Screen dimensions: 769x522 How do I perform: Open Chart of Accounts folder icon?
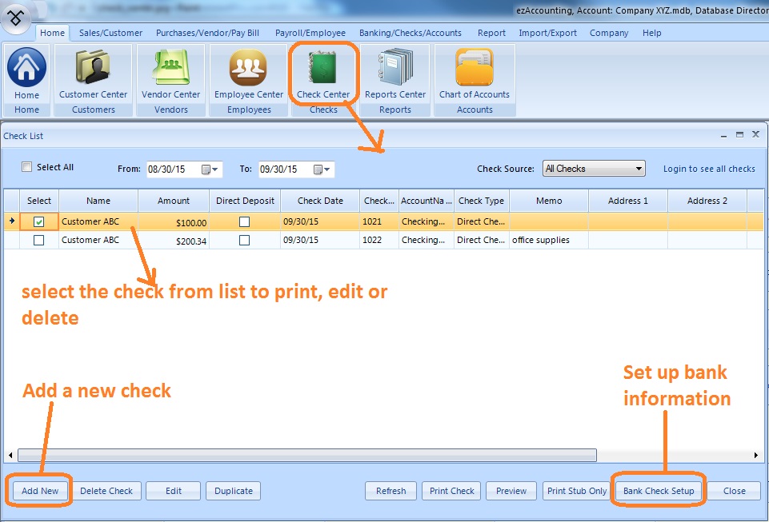pos(474,68)
